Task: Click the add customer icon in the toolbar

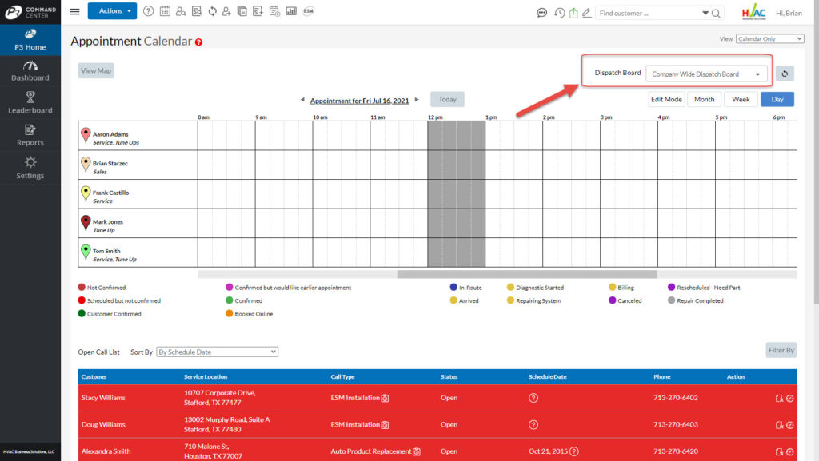Action: pyautogui.click(x=227, y=11)
